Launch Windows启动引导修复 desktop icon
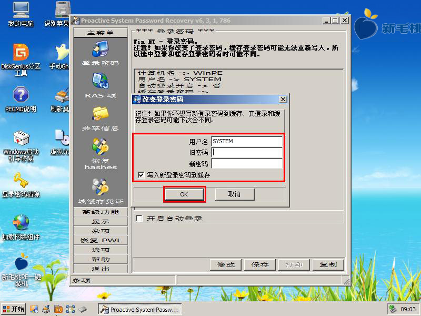Screen dimensions: 421x316 [x=21, y=146]
